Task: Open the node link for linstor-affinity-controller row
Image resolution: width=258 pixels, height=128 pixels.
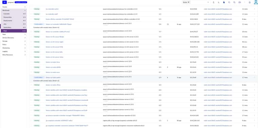Action: [x=218, y=19]
